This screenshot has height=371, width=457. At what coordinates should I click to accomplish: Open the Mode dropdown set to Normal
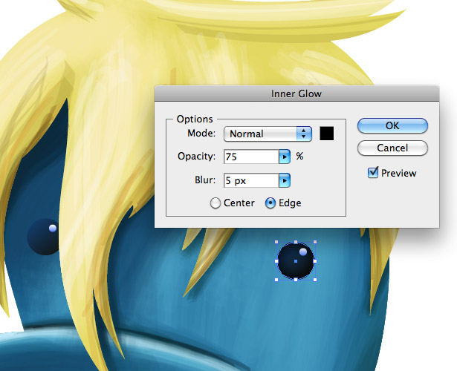pos(268,134)
